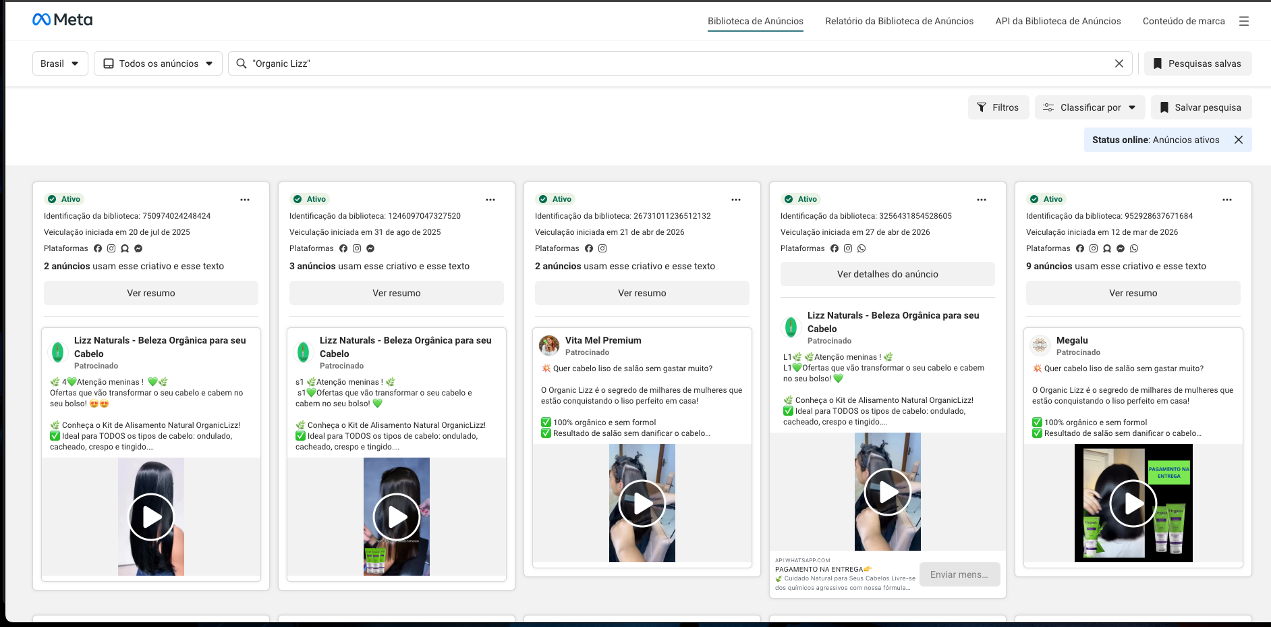Open API da Biblioteca de Anúncios
Image resolution: width=1271 pixels, height=627 pixels.
[x=1058, y=21]
